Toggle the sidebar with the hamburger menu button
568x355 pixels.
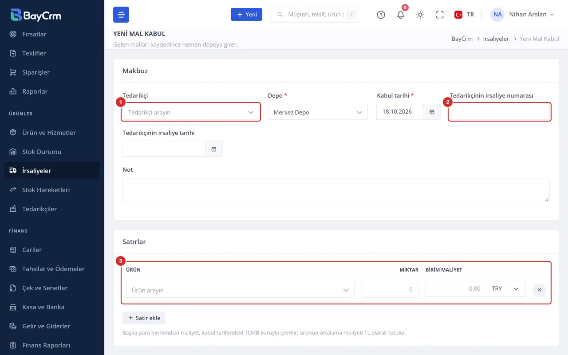coord(121,15)
